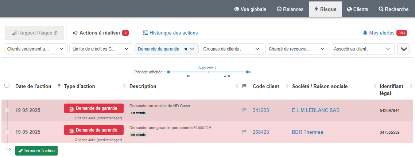Click the flag icon in BDR Thermea row

click(244, 132)
